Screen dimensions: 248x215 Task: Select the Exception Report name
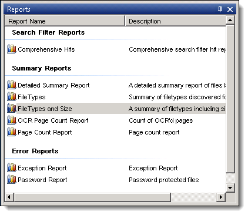coord(42,168)
